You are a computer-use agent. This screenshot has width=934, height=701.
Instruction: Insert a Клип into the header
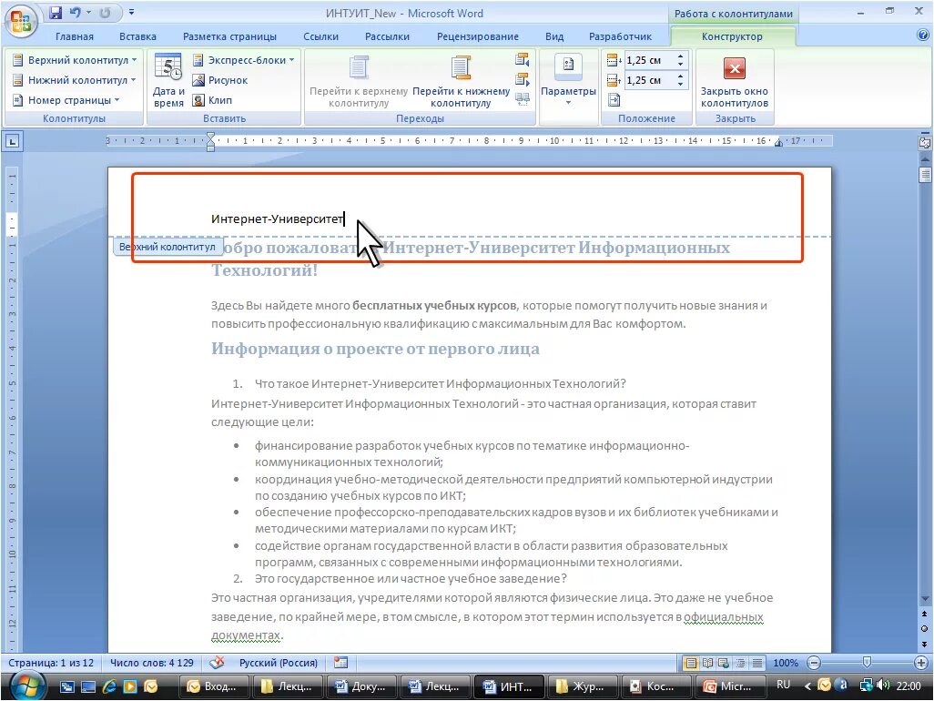tap(213, 100)
